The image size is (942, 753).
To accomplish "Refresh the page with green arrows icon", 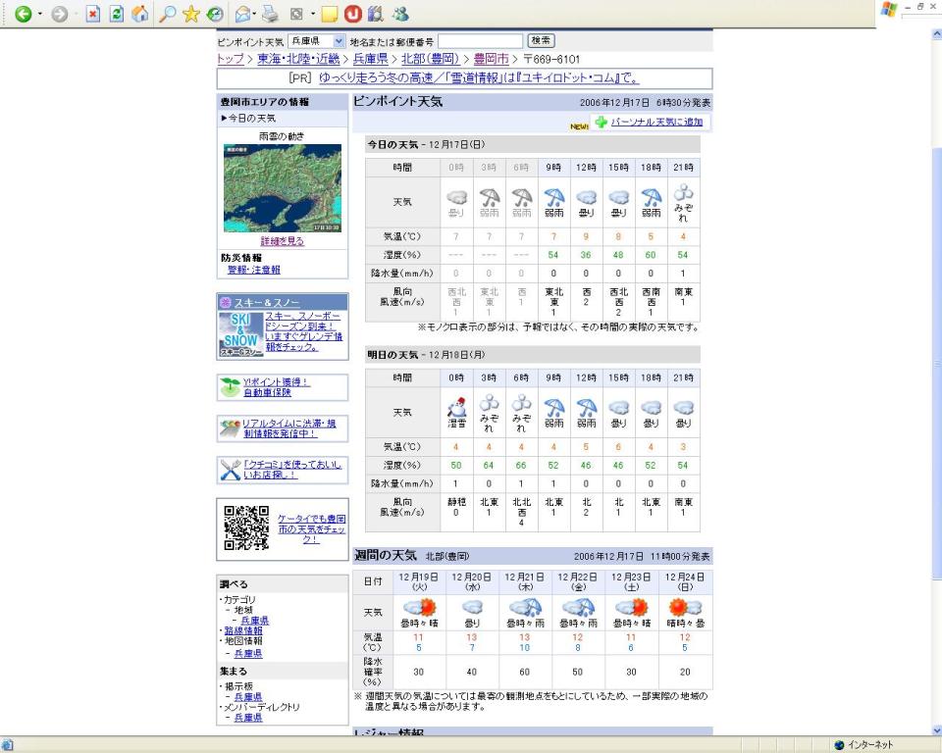I will pyautogui.click(x=117, y=14).
